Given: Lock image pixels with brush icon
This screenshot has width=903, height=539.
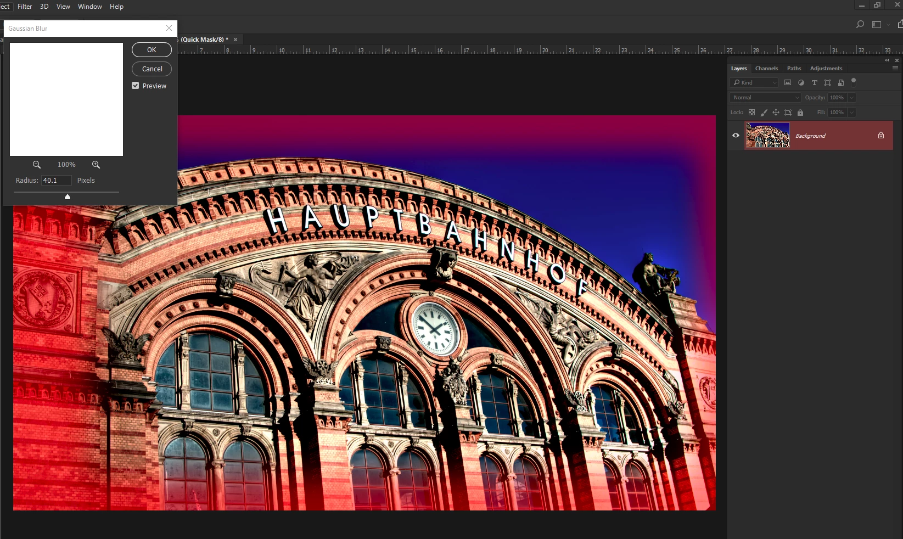Looking at the screenshot, I should point(764,113).
